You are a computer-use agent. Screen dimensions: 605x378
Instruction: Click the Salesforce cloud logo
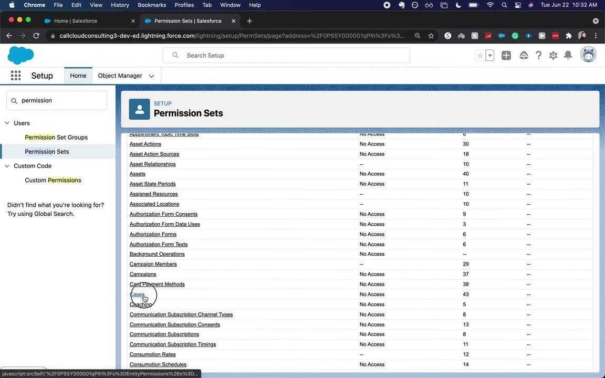tap(20, 55)
